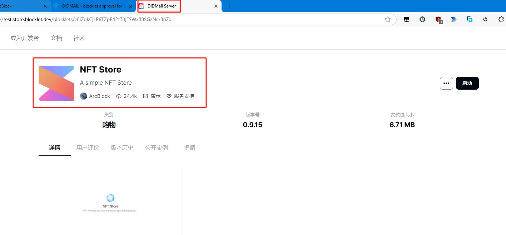Viewport: 506px width, 235px height.
Task: Open a new browser tab with plus
Action: (229, 6)
